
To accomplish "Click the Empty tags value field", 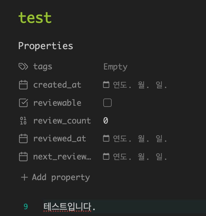I will [x=115, y=67].
